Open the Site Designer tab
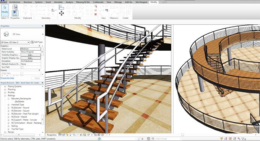Screen dimensions: 260x141 (x=141, y=2)
